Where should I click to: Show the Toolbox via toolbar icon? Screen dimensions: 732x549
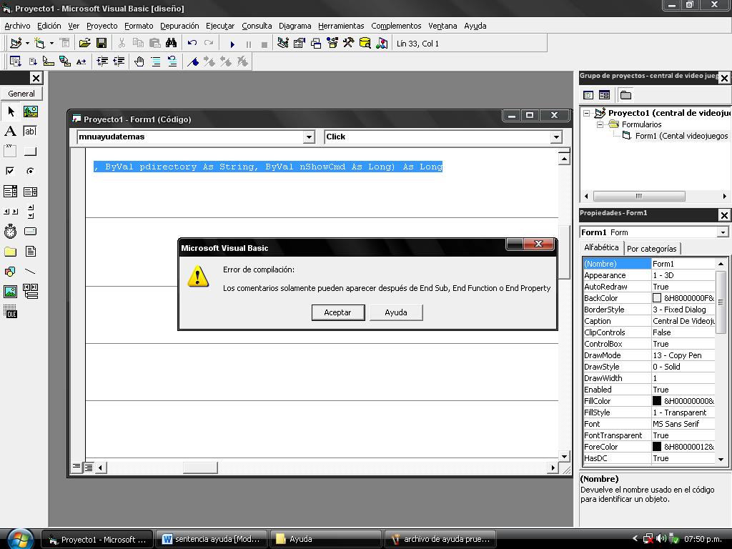[348, 44]
